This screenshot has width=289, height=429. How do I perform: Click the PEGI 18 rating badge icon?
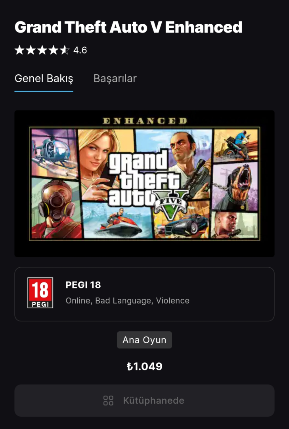pyautogui.click(x=40, y=293)
